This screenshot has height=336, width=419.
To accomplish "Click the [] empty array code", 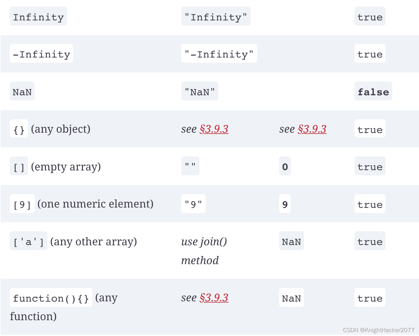I will click(x=19, y=166).
